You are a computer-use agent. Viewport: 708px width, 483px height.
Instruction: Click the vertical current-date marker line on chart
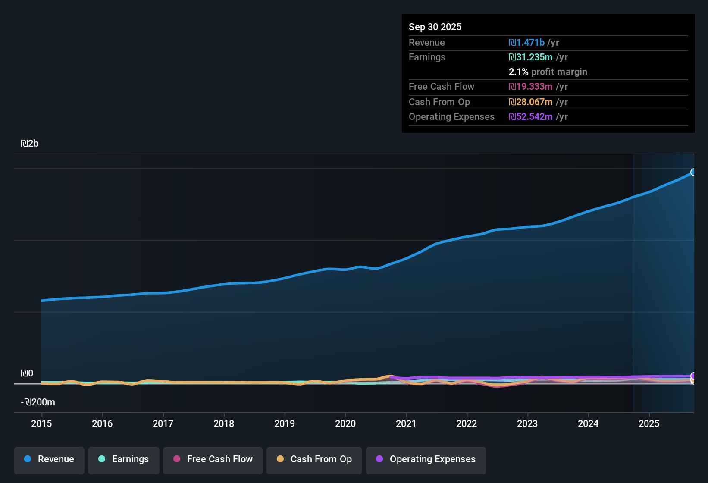click(634, 280)
